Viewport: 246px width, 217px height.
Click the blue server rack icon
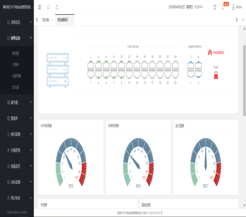(x=58, y=71)
